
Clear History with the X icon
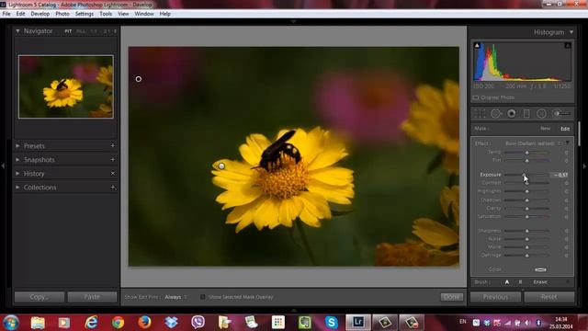coord(112,174)
